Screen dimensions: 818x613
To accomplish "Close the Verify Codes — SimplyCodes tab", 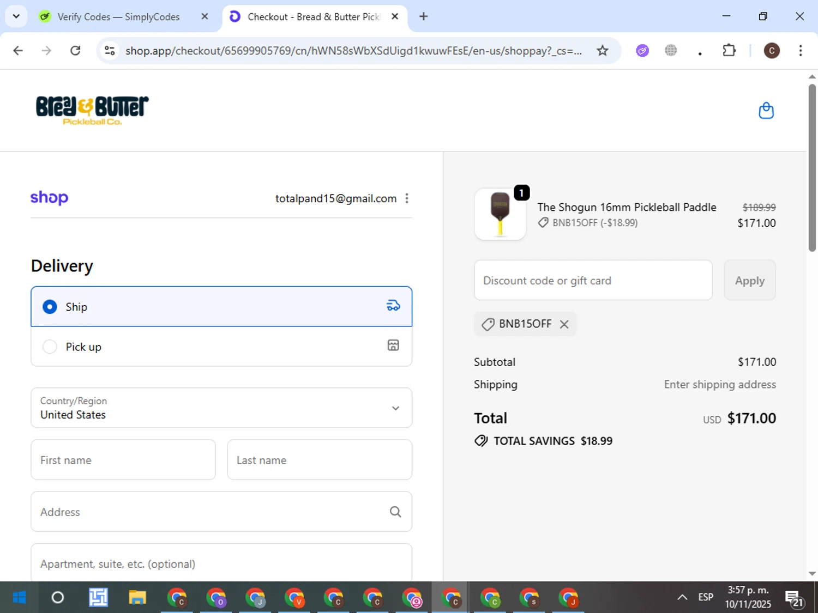I will click(x=204, y=16).
